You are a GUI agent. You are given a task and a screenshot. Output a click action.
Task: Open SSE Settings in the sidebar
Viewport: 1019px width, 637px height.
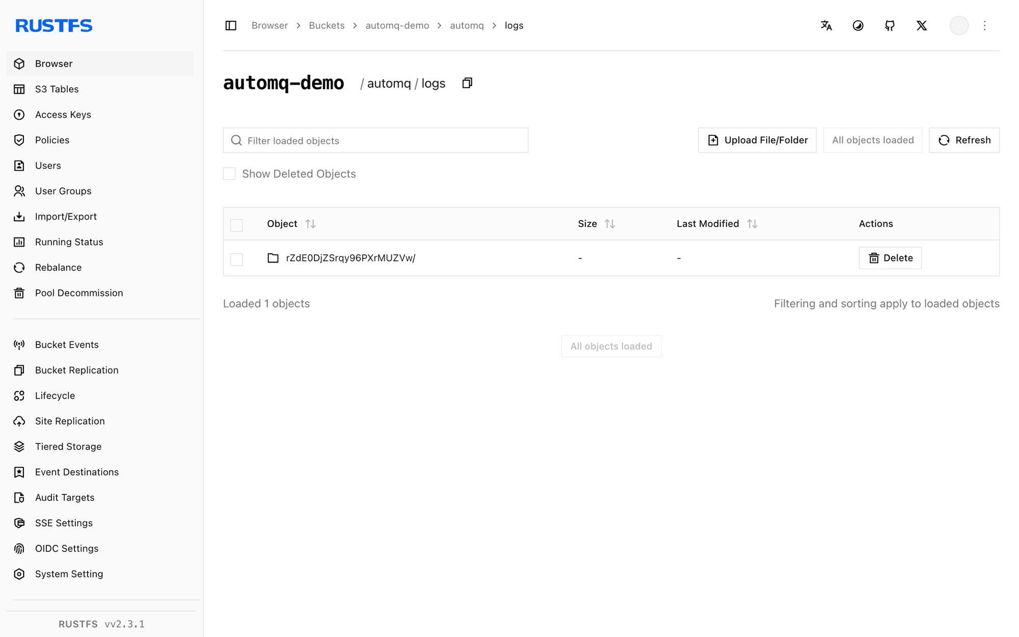pyautogui.click(x=100, y=523)
